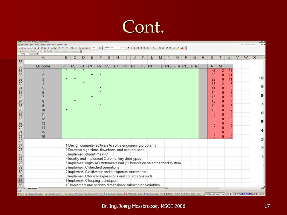Switch to Adobe Reader taskbar button
Screen dimensions: 287x215
click(x=135, y=194)
